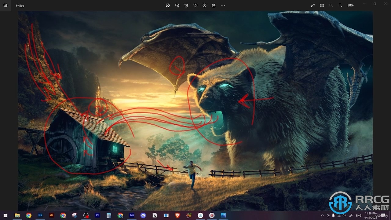Viewport: 391px width, 220px height.
Task: Show file info panel
Action: click(x=204, y=5)
